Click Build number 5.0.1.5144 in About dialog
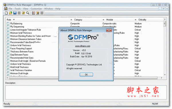 pyautogui.click(x=86, y=54)
